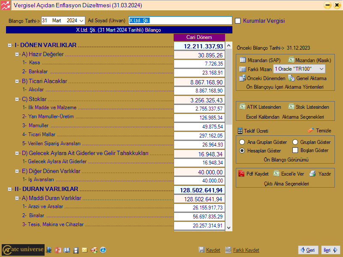Collapse A) Hazır Değerler node
Image resolution: width=343 pixels, height=257 pixels.
pyautogui.click(x=17, y=54)
